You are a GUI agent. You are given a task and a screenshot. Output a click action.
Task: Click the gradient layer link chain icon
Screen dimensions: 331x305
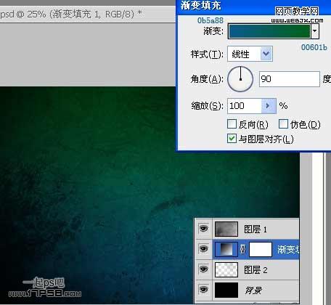pyautogui.click(x=242, y=249)
